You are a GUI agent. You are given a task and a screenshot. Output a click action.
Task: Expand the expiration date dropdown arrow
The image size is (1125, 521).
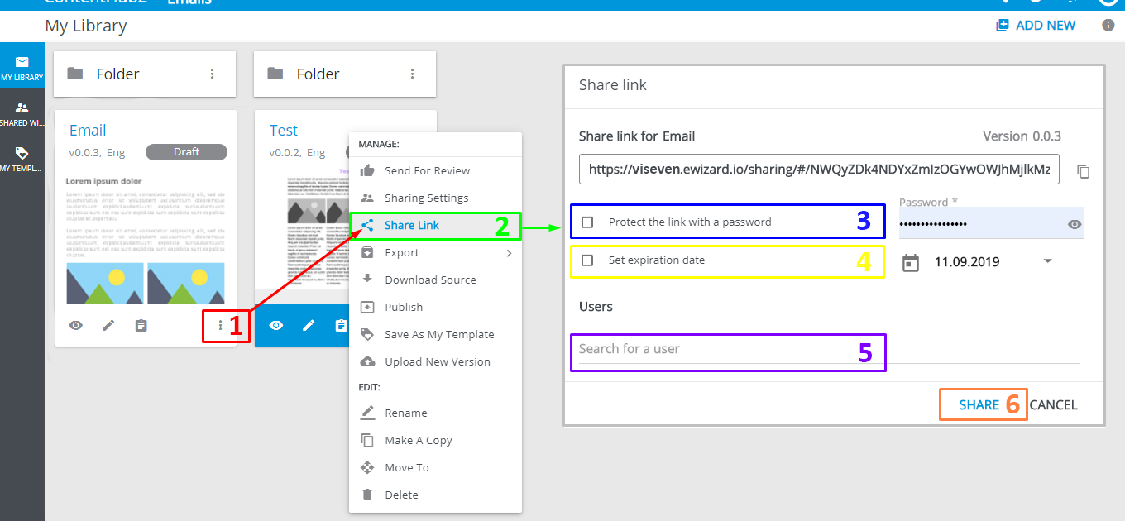(1048, 261)
